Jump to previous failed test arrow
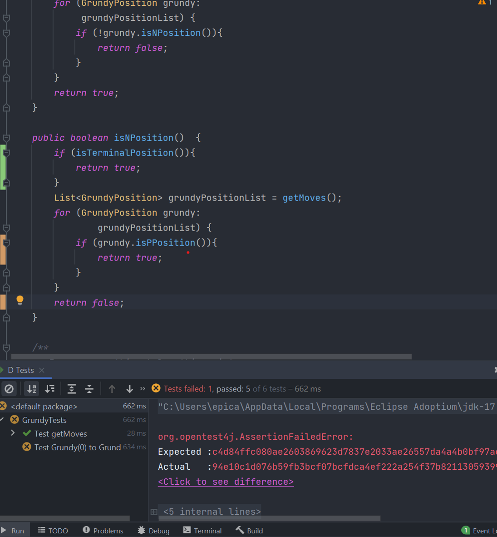This screenshot has height=537, width=497. click(x=112, y=389)
